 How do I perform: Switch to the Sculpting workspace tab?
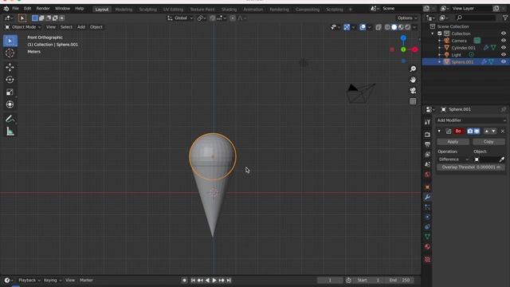[x=148, y=10]
